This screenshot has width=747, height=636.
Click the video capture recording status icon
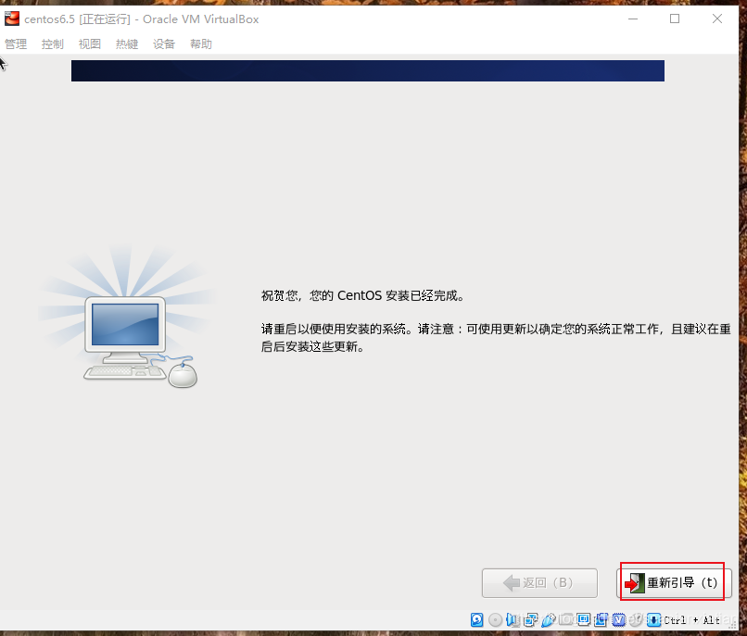click(601, 620)
